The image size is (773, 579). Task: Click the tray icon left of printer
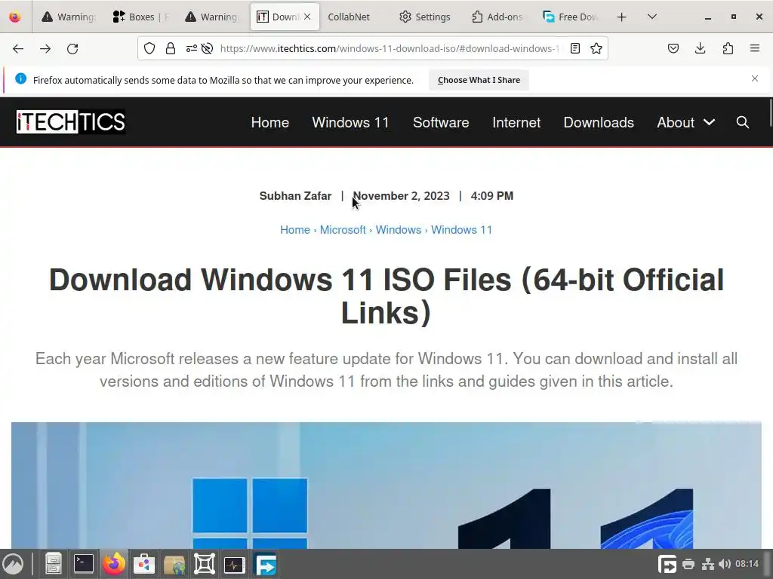coord(667,564)
